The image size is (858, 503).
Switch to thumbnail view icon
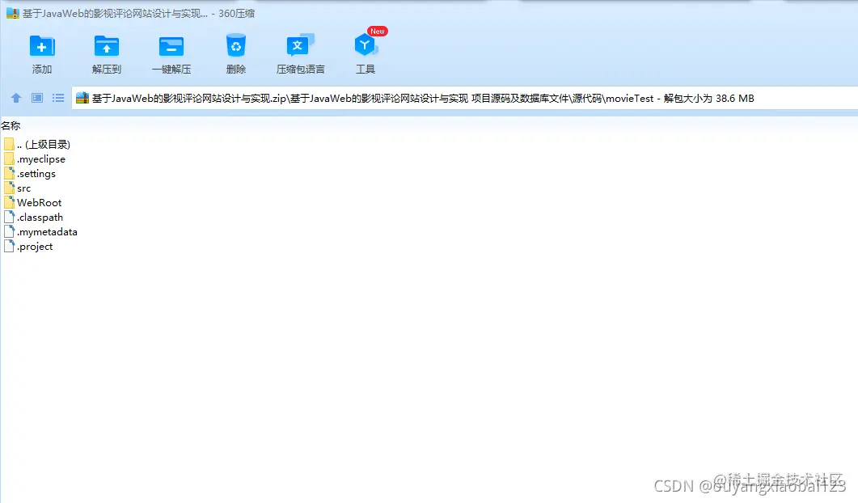click(36, 98)
